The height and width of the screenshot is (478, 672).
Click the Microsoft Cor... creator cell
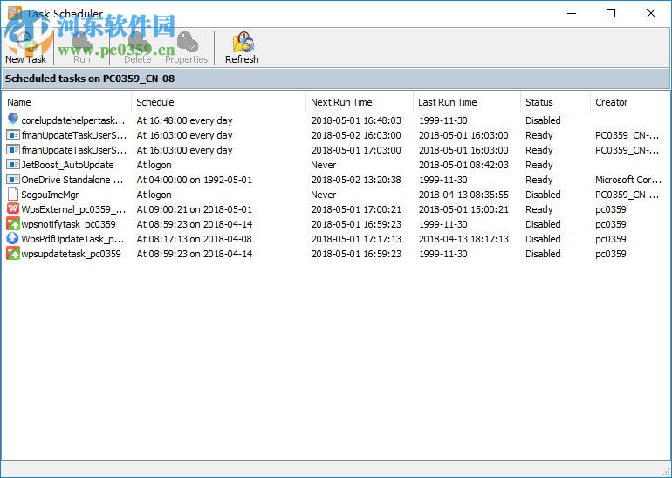tap(628, 180)
